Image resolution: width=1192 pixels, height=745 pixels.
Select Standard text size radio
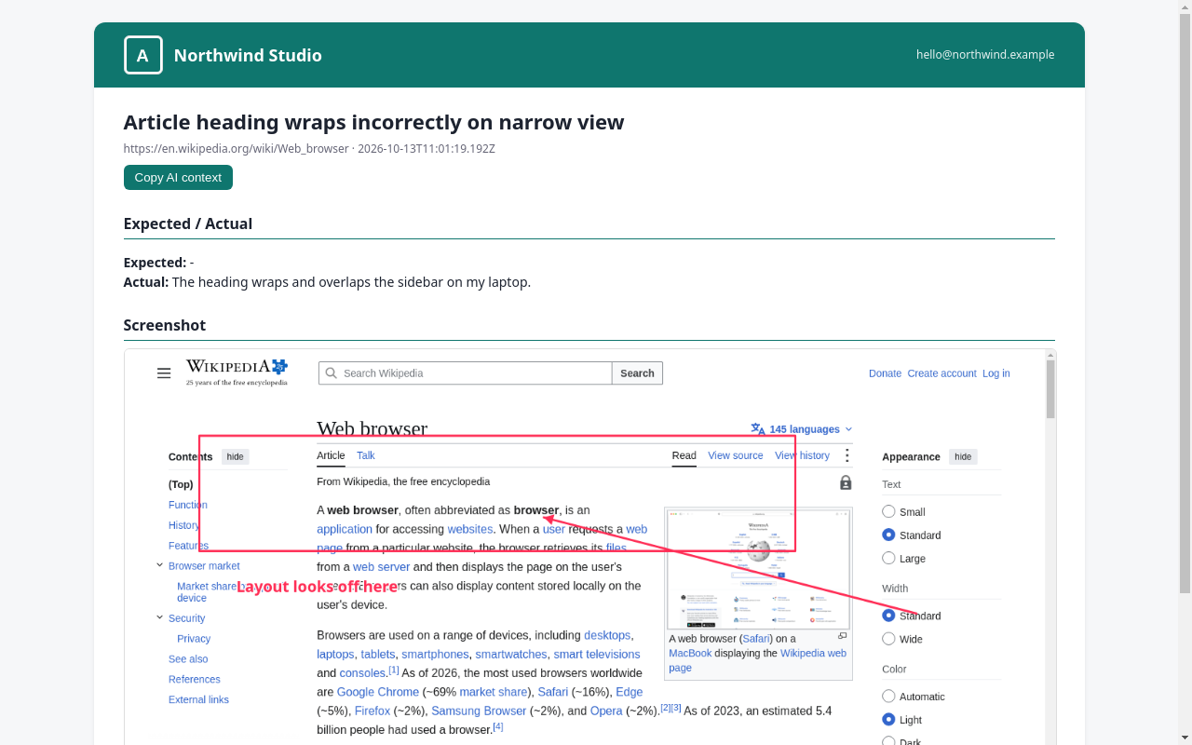pyautogui.click(x=888, y=535)
